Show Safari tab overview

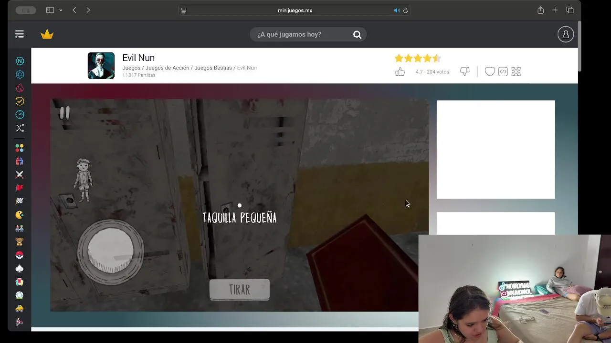tap(570, 10)
